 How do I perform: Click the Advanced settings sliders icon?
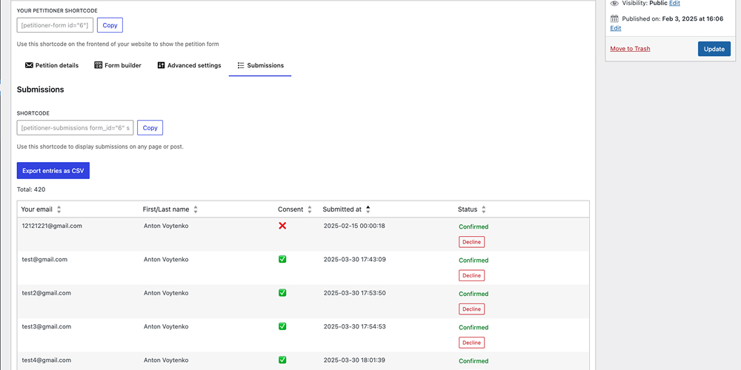coord(161,65)
